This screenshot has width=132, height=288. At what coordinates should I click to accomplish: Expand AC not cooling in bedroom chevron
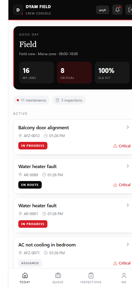128,244
